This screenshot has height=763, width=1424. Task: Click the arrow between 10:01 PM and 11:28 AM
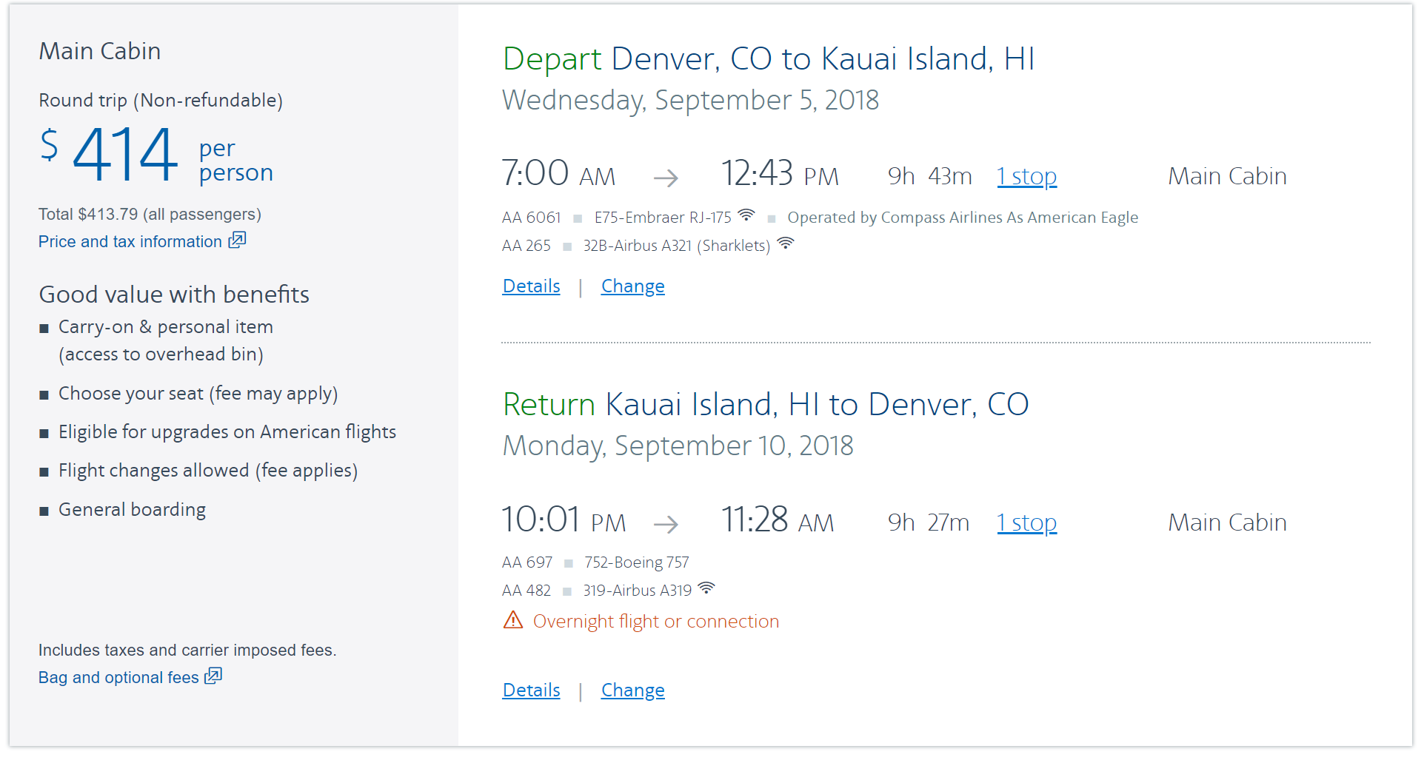pos(666,524)
